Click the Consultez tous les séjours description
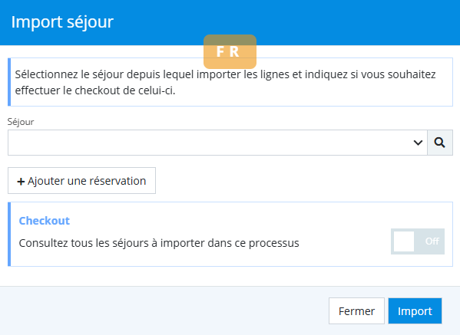 tap(159, 243)
